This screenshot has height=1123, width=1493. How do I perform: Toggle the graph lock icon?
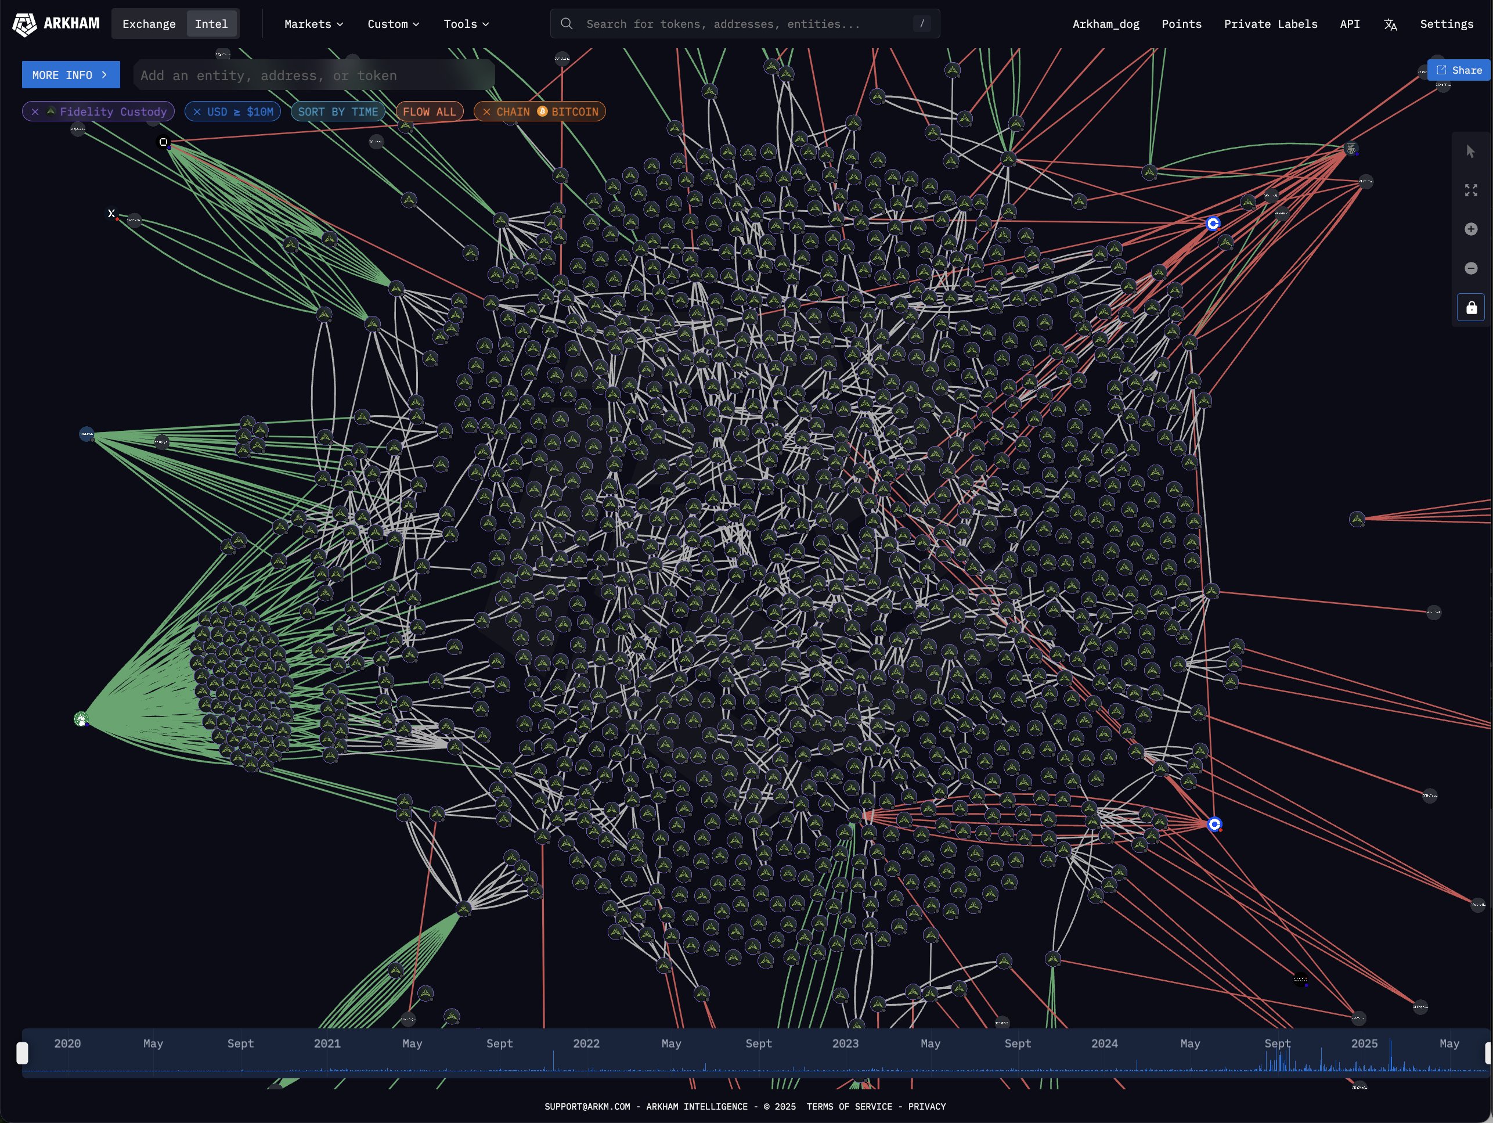pyautogui.click(x=1471, y=307)
